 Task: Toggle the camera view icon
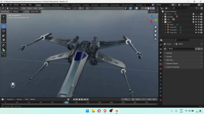click(x=155, y=35)
